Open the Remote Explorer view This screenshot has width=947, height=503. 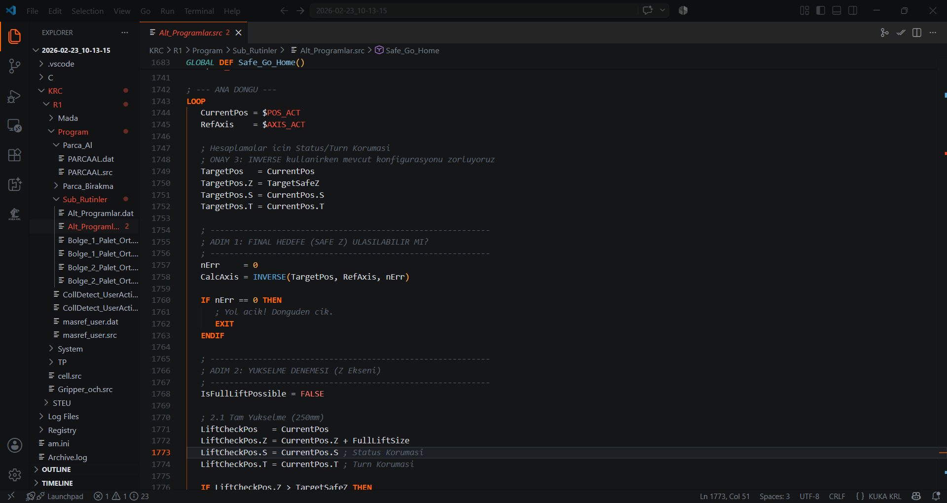(x=15, y=126)
